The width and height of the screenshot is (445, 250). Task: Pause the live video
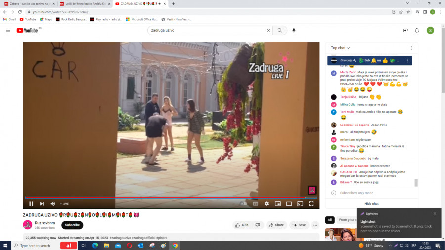(31, 203)
